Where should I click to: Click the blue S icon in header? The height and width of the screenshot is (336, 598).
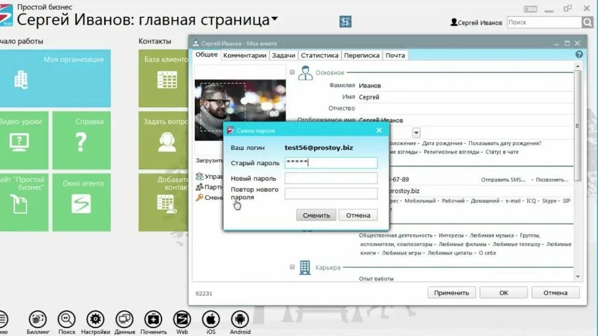(345, 22)
